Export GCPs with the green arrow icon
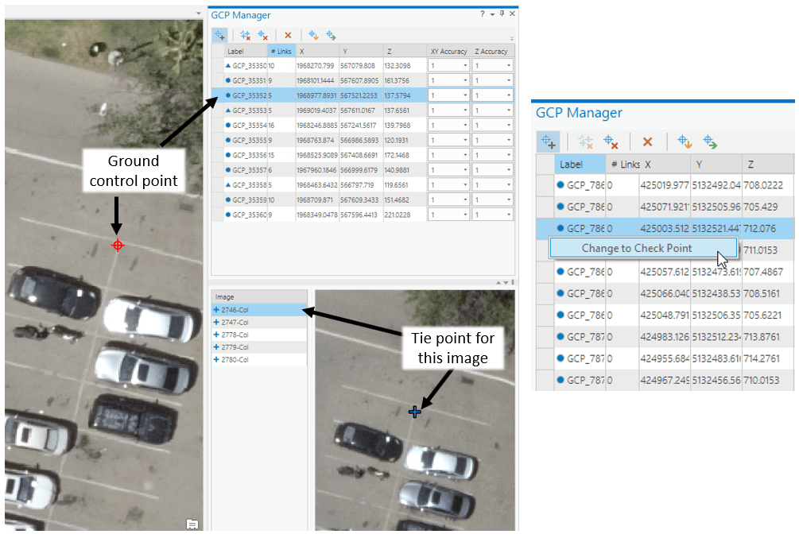Image resolution: width=799 pixels, height=538 pixels. (x=332, y=35)
